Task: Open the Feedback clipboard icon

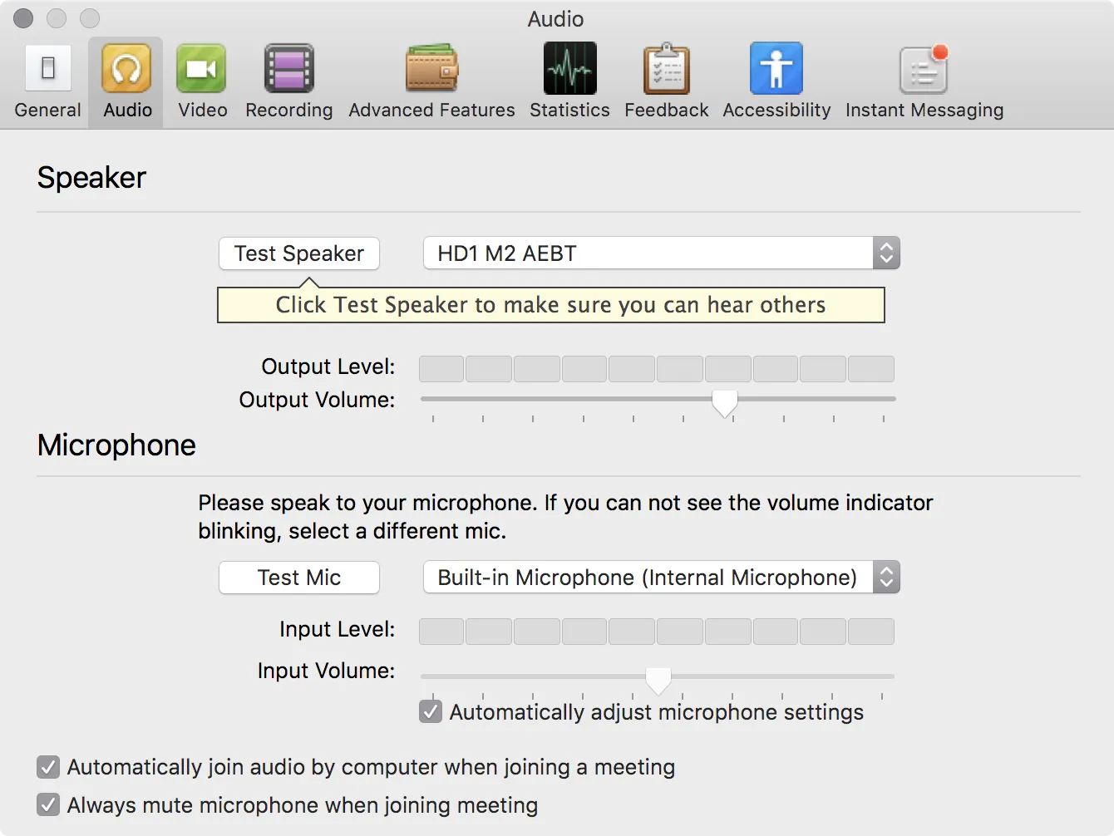Action: tap(666, 69)
